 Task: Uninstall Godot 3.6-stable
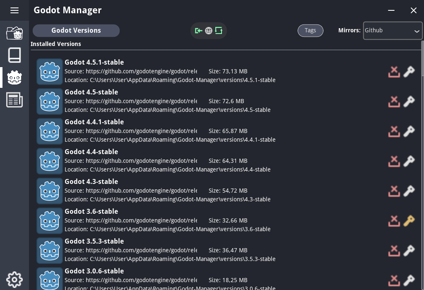pos(394,221)
